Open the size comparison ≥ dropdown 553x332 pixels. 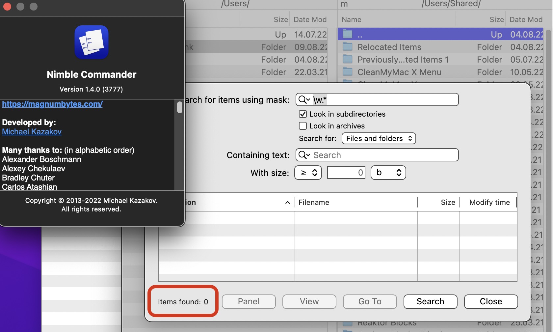click(x=308, y=173)
